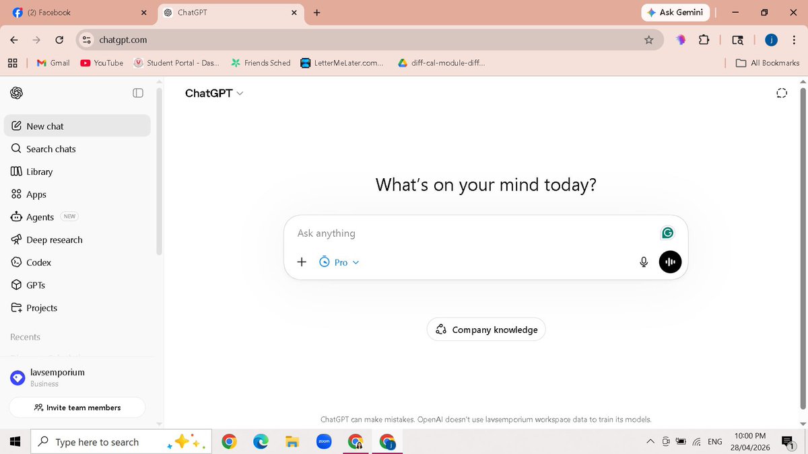Open the Library section
The width and height of the screenshot is (808, 454).
pos(77,172)
